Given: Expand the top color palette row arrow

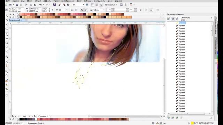Looking at the screenshot, I should (x=11, y=14).
